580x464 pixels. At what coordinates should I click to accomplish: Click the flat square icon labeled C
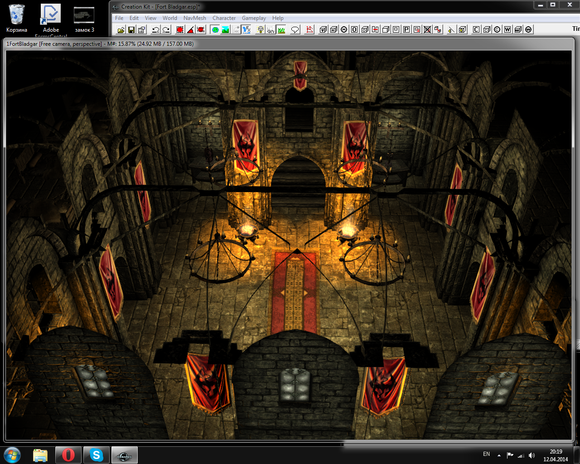476,29
